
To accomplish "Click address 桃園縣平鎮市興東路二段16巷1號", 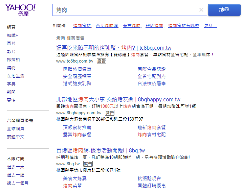I will tap(88, 170).
